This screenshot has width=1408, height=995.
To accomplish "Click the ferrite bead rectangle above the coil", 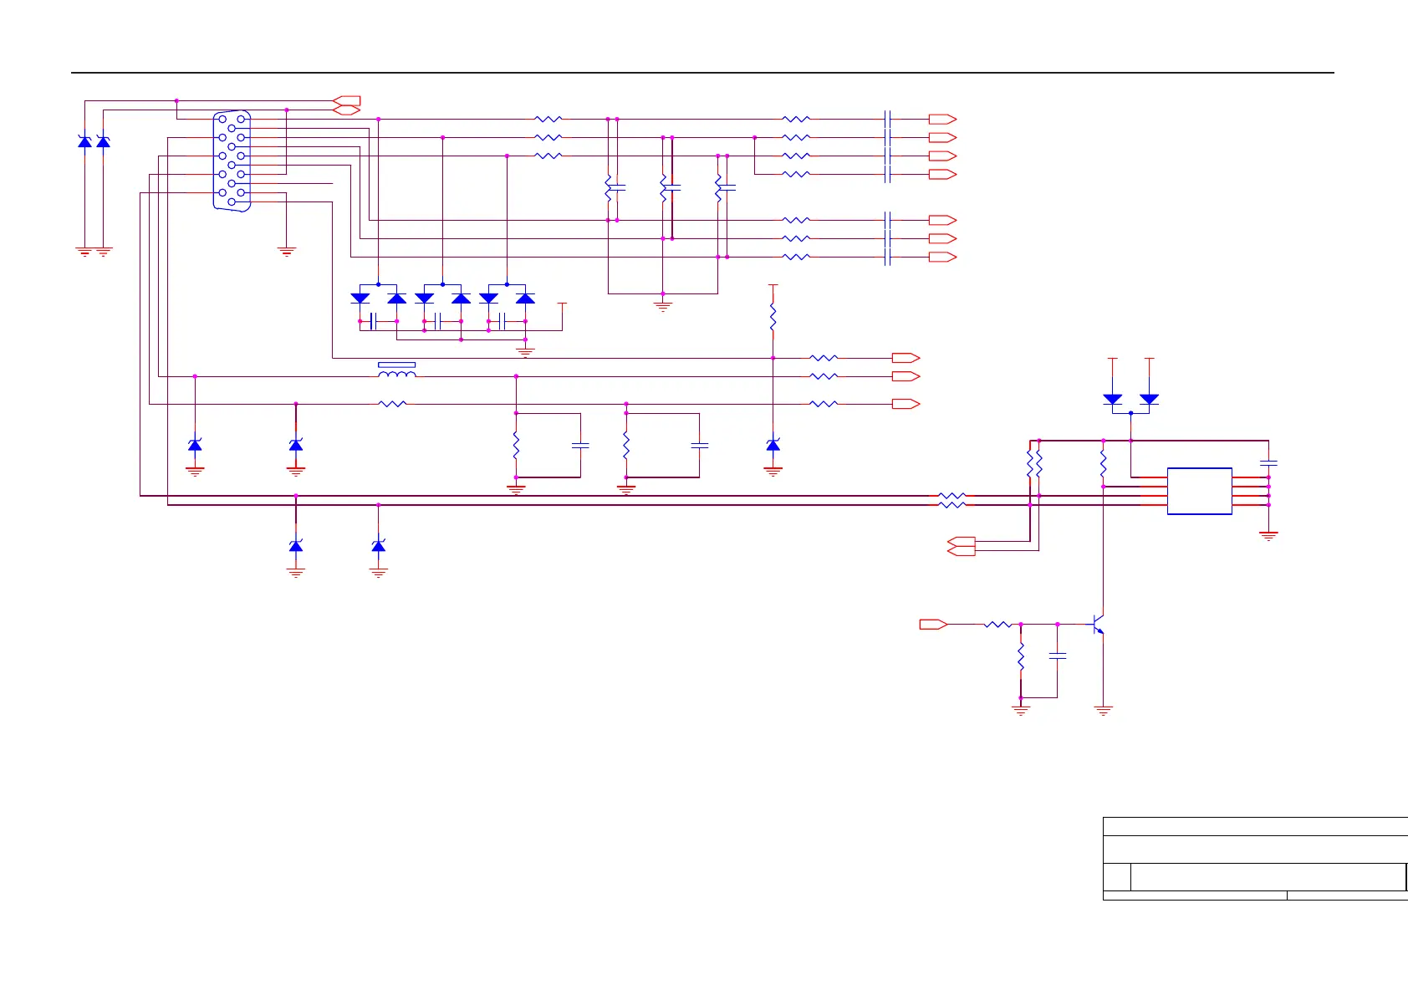I will (397, 365).
